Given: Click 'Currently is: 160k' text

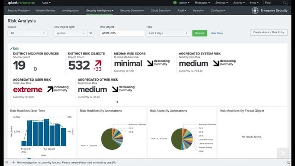Looking at the screenshot, I should point(24,97).
